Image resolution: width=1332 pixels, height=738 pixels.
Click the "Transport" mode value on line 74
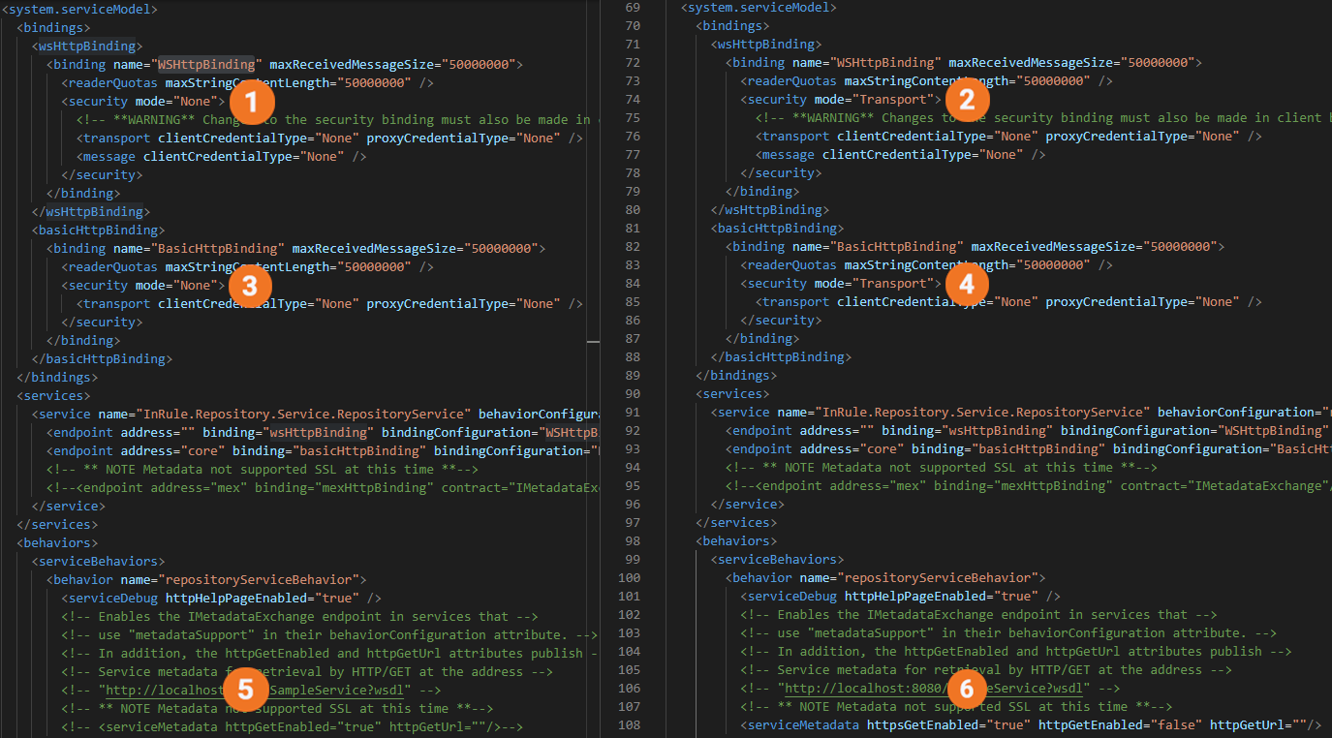tap(892, 100)
